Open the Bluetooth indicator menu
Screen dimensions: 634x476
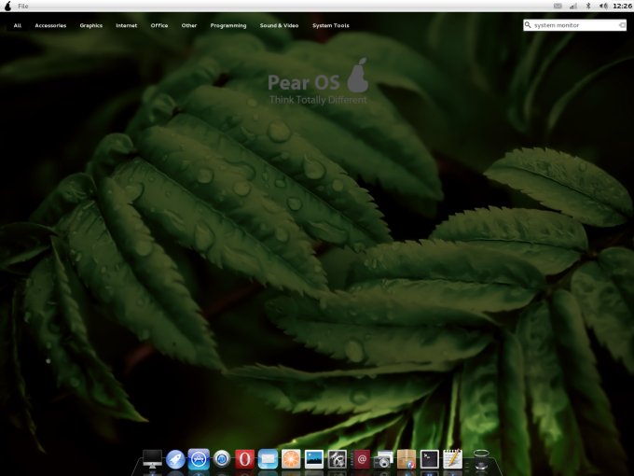click(x=588, y=6)
